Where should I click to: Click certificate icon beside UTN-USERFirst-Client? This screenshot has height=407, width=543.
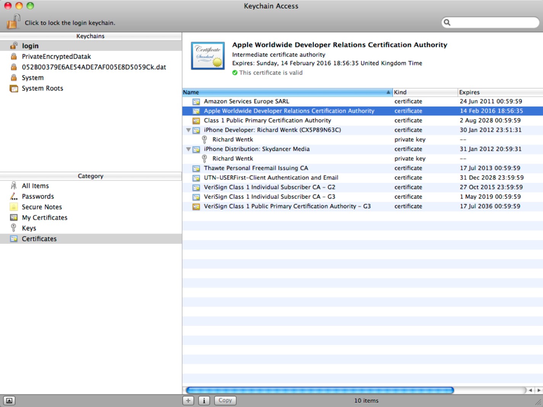click(x=196, y=178)
